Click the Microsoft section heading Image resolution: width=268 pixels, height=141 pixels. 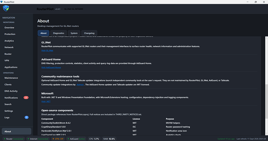point(47,93)
